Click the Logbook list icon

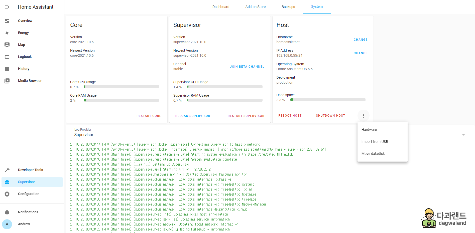(x=7, y=57)
